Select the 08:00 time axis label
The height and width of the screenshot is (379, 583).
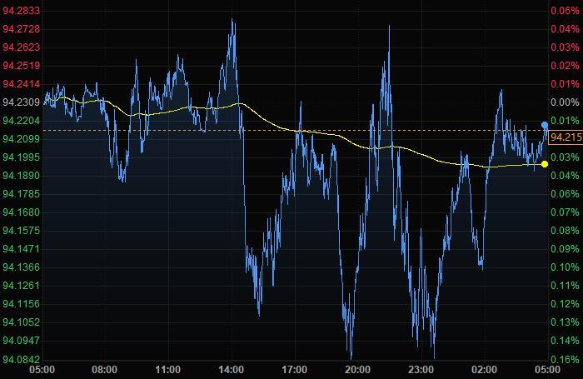105,369
